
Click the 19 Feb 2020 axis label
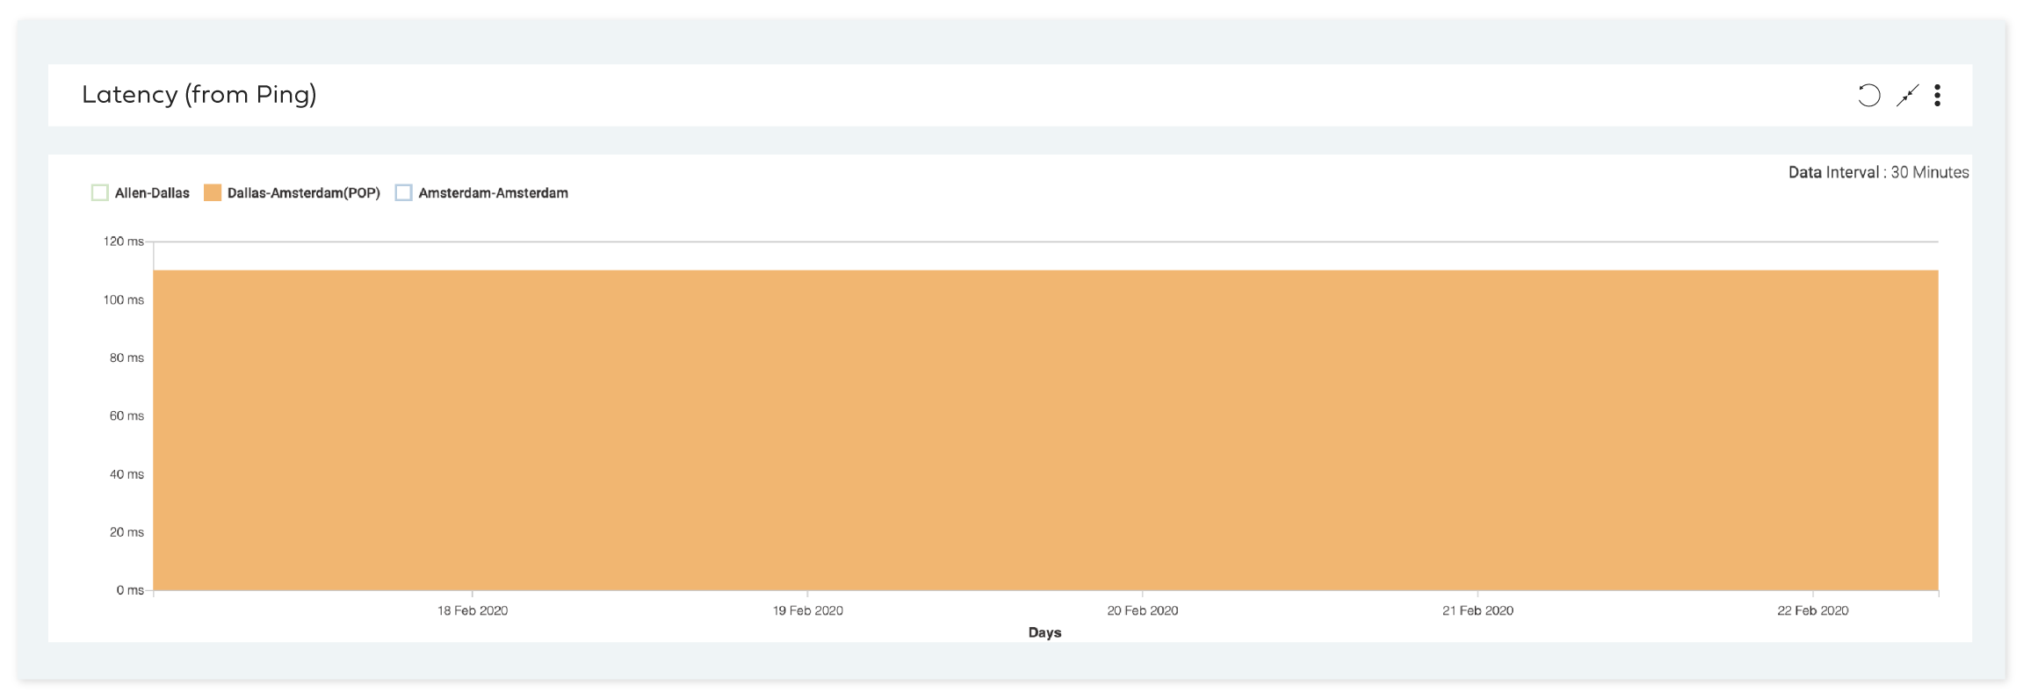[808, 610]
